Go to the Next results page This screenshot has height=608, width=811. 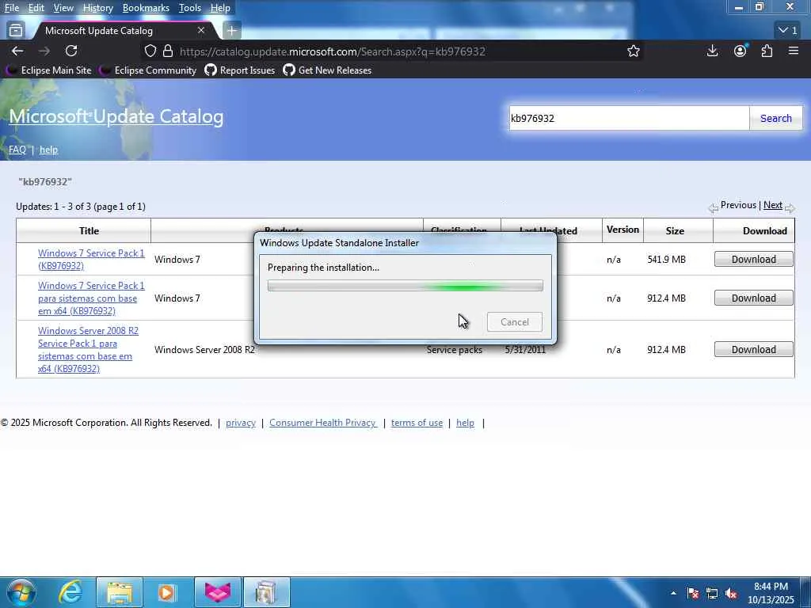coord(773,205)
